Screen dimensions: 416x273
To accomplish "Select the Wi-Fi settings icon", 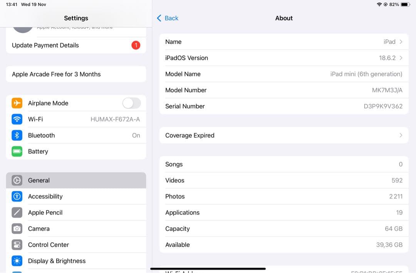I will (17, 119).
